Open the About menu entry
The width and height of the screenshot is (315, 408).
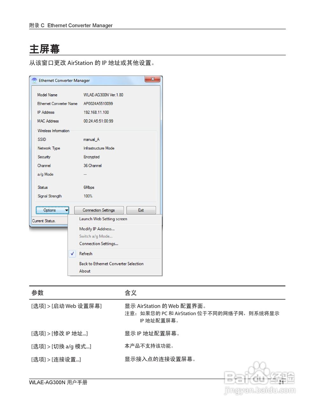click(85, 271)
